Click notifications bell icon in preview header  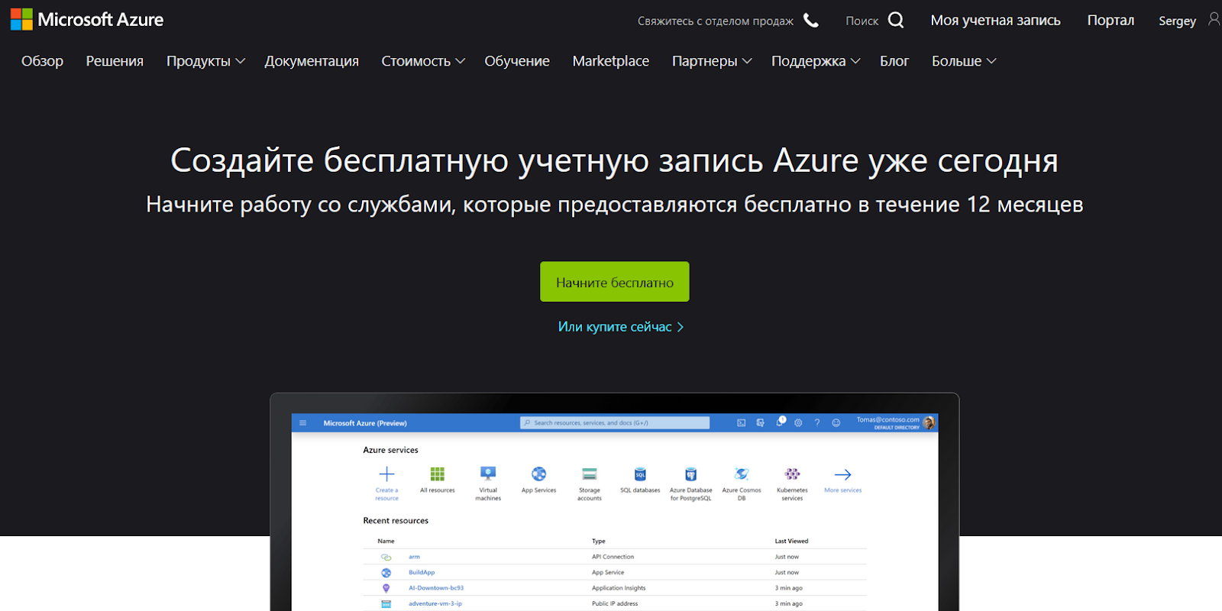click(x=780, y=422)
